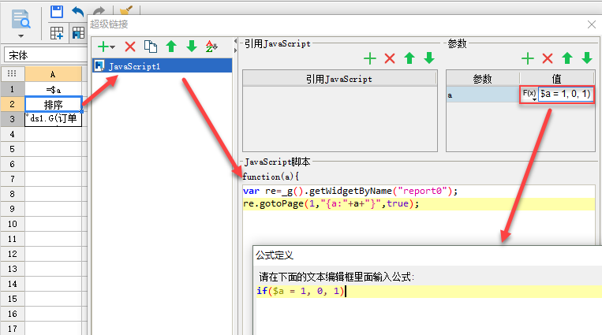Remove the referenced JavaScript entry

pos(390,58)
